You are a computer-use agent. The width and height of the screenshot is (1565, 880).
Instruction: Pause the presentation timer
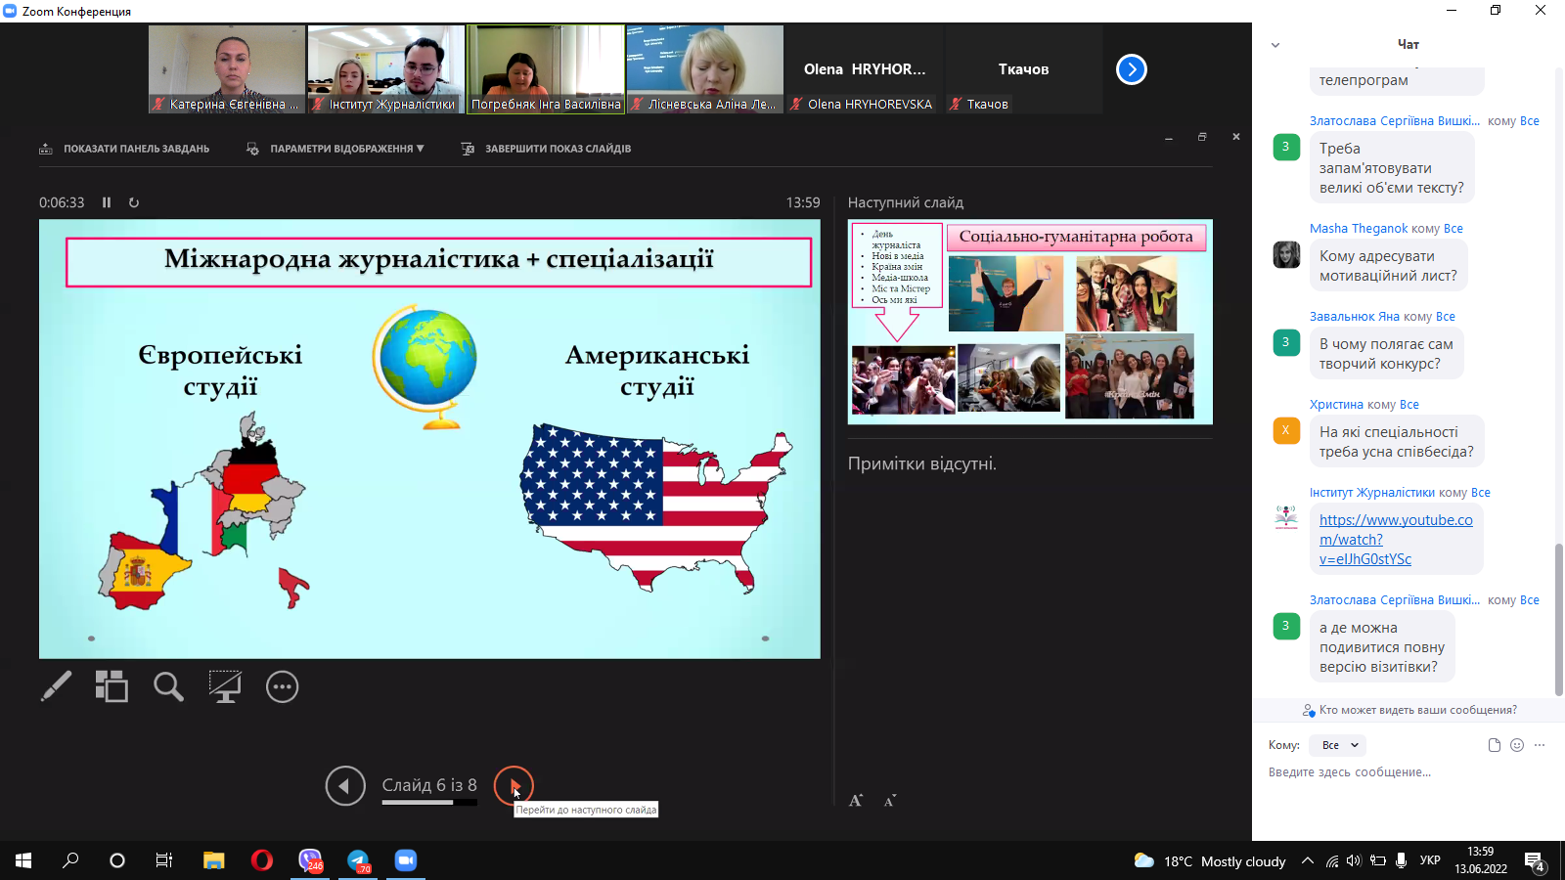pos(107,202)
